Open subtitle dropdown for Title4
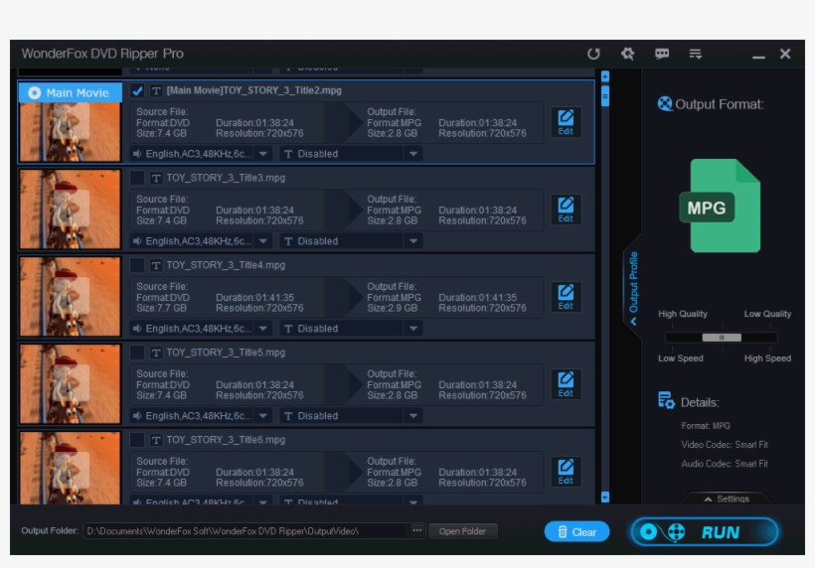The image size is (815, 568). click(413, 328)
